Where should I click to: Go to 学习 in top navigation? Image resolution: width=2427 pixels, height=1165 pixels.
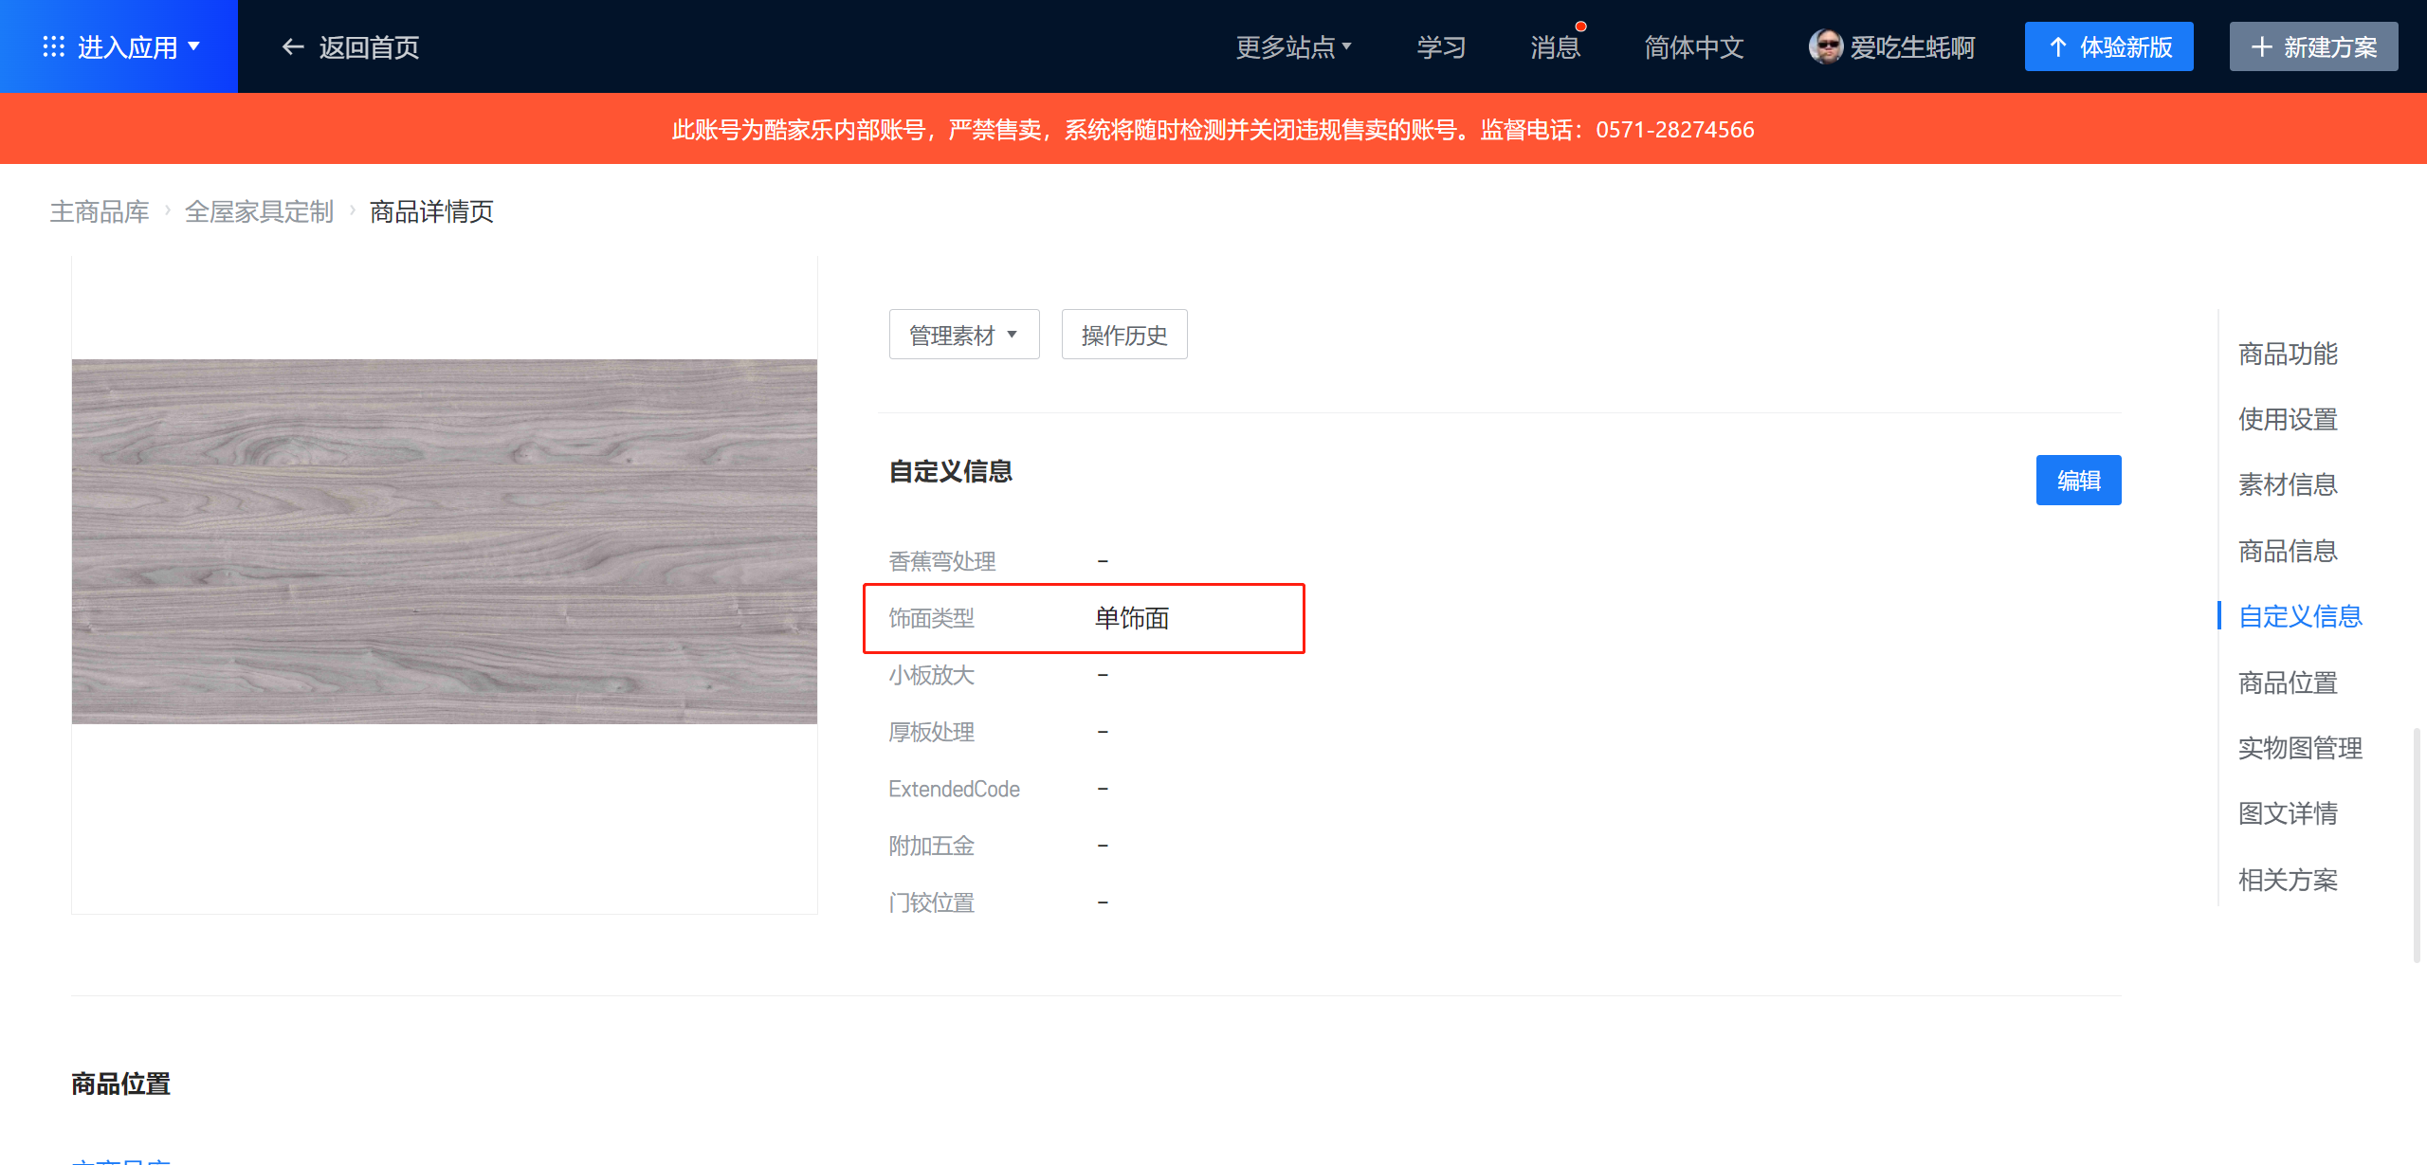coord(1441,46)
